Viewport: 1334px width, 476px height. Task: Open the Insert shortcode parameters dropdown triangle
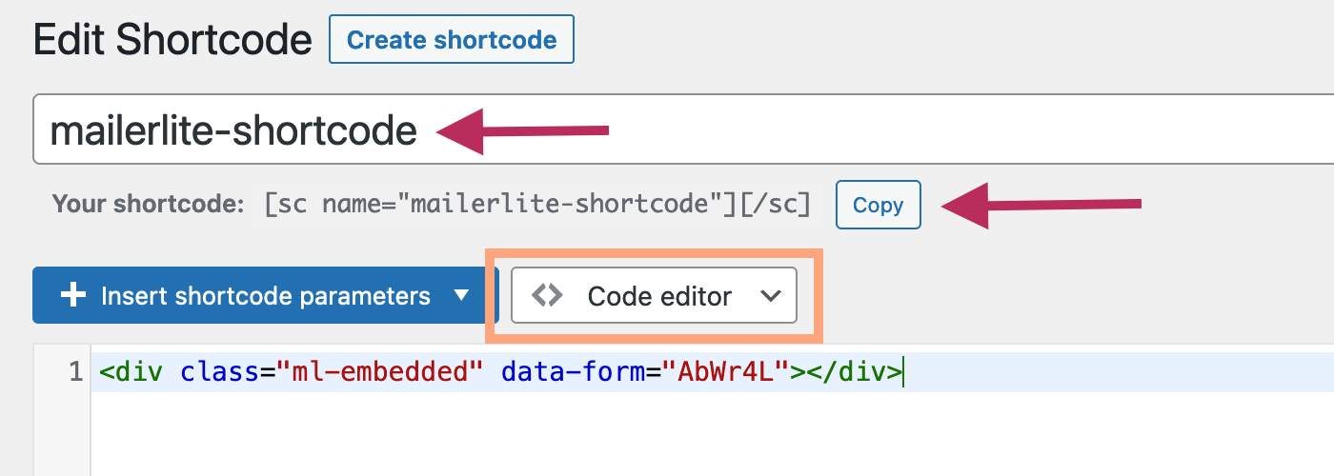461,295
